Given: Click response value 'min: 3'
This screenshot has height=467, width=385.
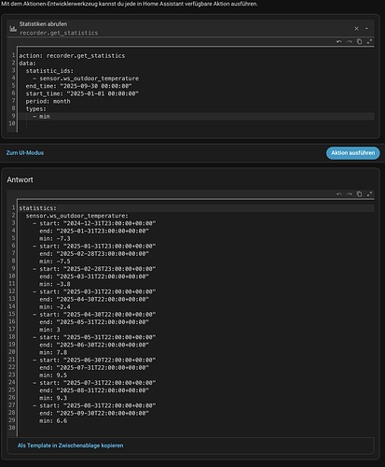Looking at the screenshot, I should tap(49, 330).
